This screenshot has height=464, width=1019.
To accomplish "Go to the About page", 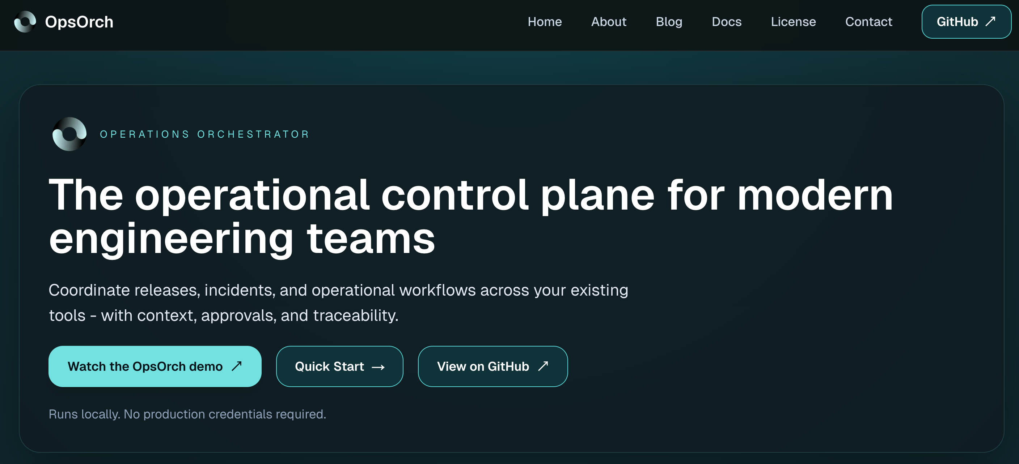I will [x=608, y=22].
